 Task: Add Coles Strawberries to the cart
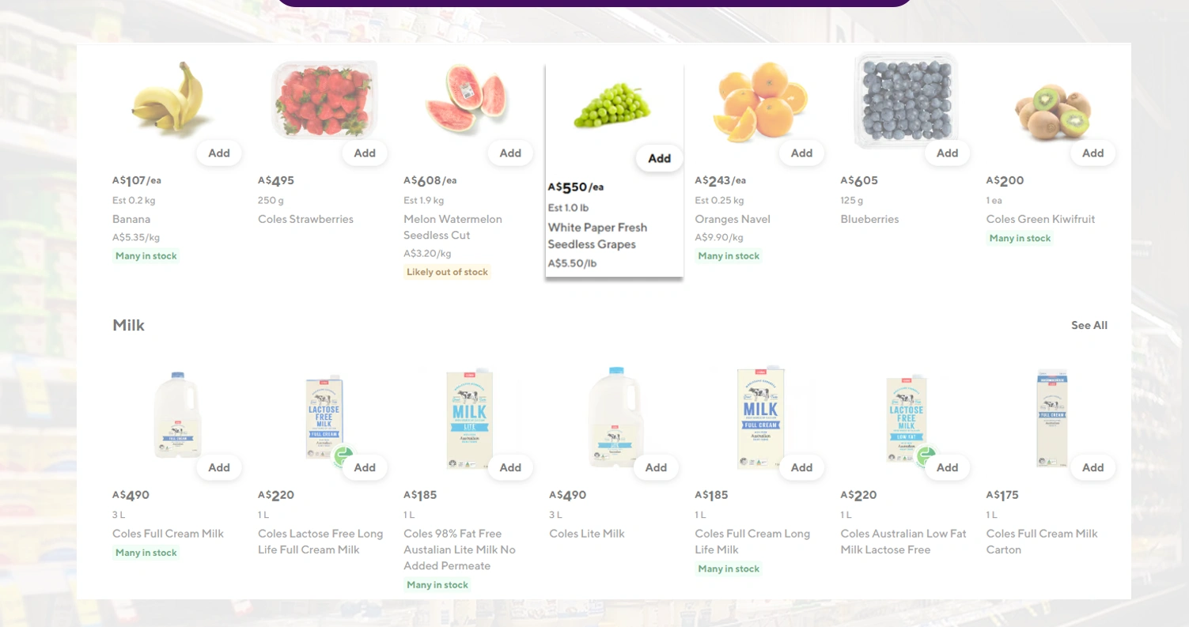(364, 153)
